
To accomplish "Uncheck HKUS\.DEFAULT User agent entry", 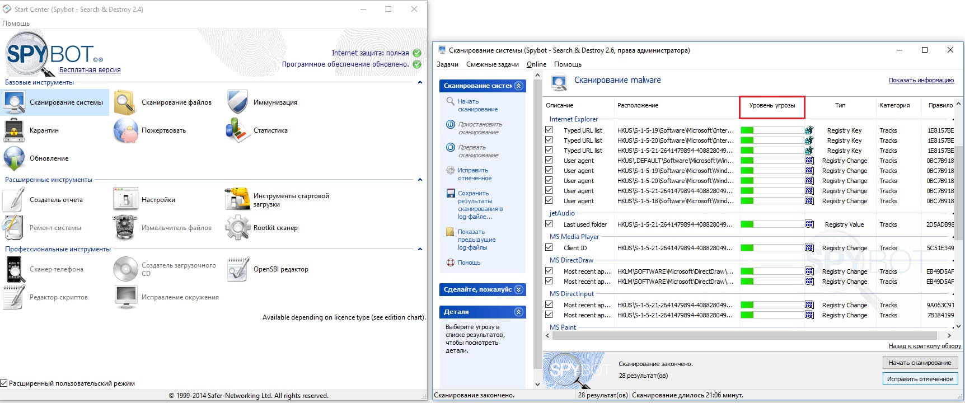I will (x=549, y=160).
